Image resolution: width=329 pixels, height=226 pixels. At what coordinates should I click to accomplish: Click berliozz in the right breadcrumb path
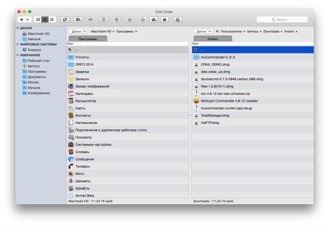point(253,32)
